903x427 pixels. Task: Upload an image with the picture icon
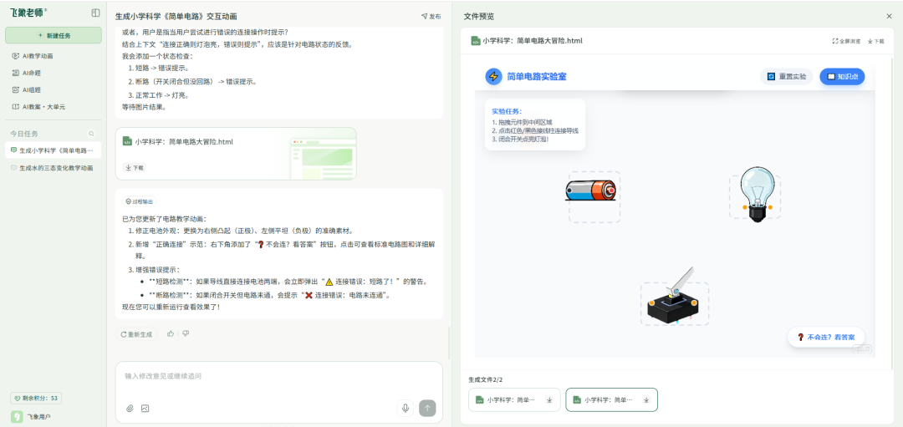pos(145,409)
